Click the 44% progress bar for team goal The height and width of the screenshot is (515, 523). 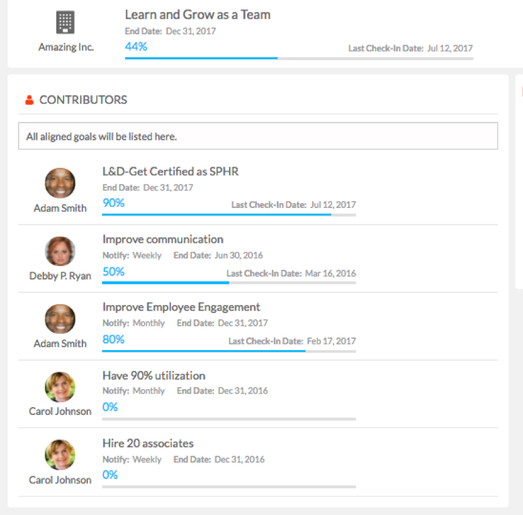[x=299, y=59]
